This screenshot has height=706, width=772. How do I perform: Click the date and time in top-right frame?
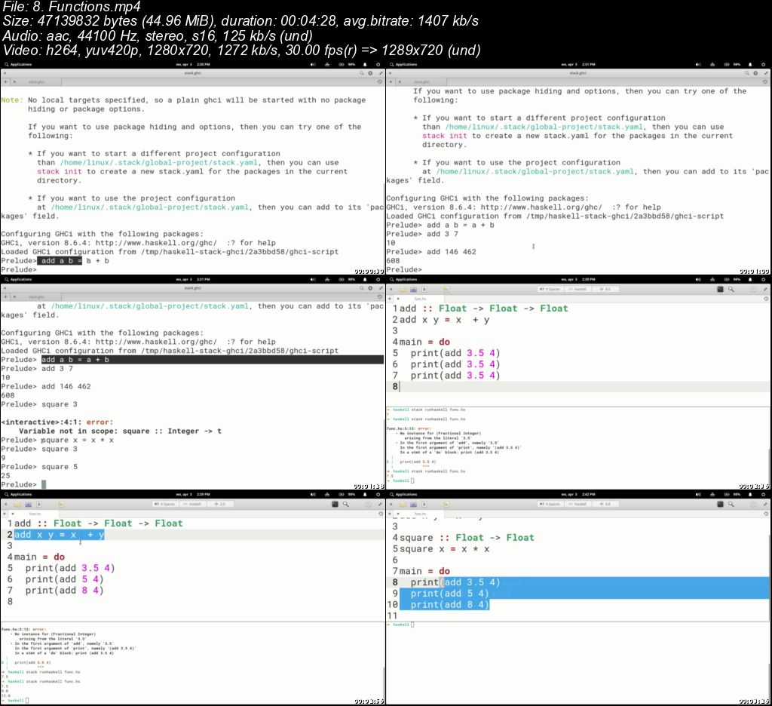(578, 65)
